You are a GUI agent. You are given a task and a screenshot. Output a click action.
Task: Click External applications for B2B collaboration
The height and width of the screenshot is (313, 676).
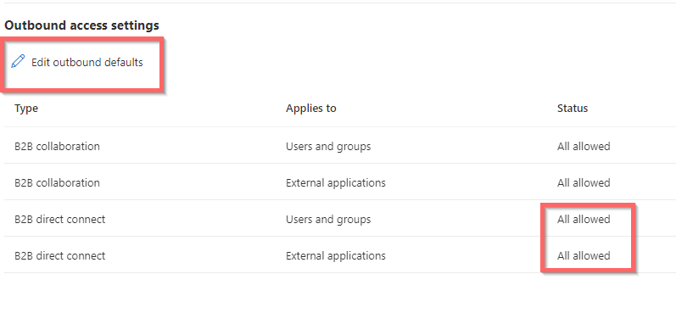pos(335,183)
